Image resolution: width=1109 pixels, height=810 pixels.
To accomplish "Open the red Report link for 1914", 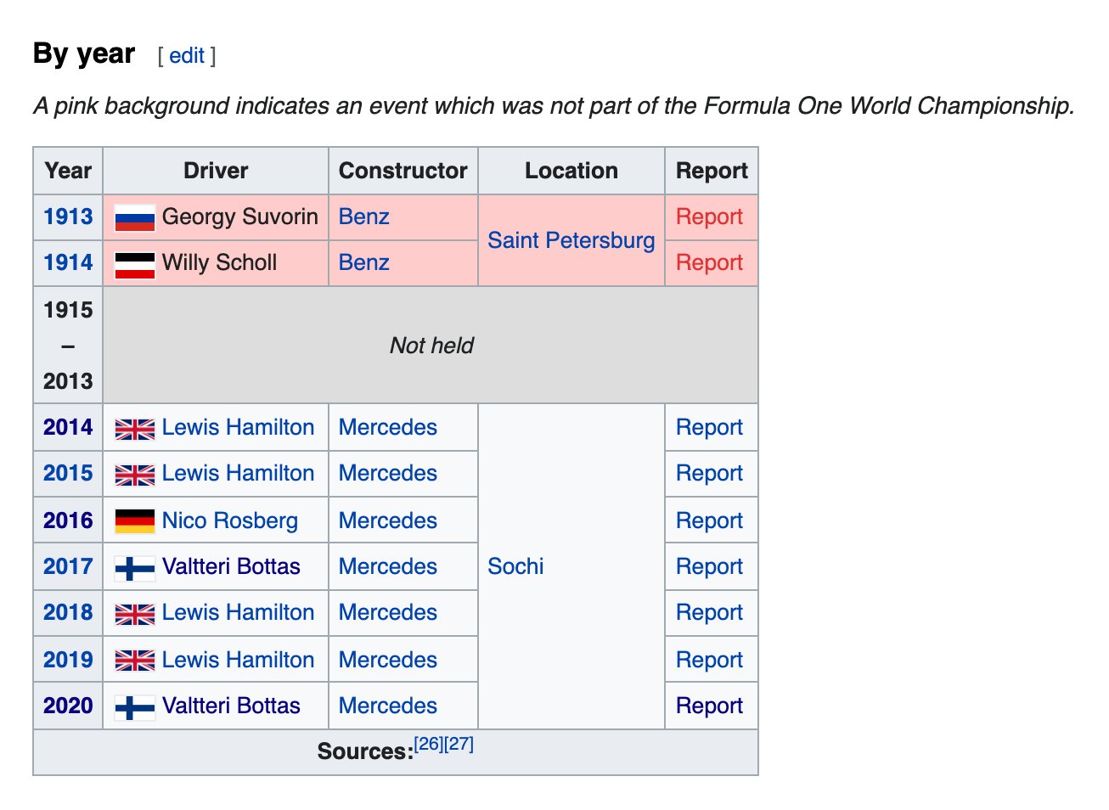I will pos(709,262).
